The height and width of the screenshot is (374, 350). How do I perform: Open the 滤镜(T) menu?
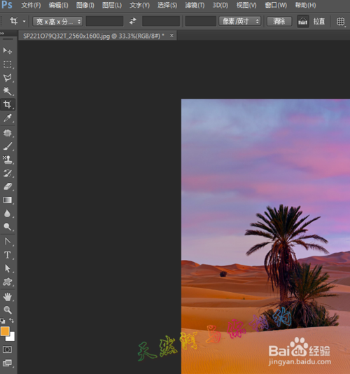[x=195, y=5]
